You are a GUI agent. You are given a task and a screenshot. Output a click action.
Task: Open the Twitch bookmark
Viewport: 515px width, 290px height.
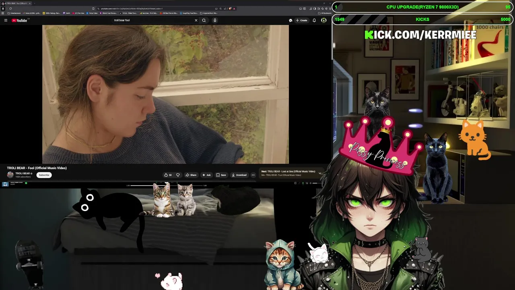click(x=67, y=13)
